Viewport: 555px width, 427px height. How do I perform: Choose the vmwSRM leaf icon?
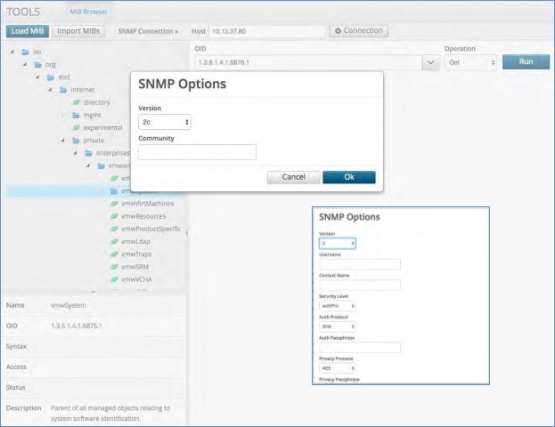pyautogui.click(x=113, y=267)
